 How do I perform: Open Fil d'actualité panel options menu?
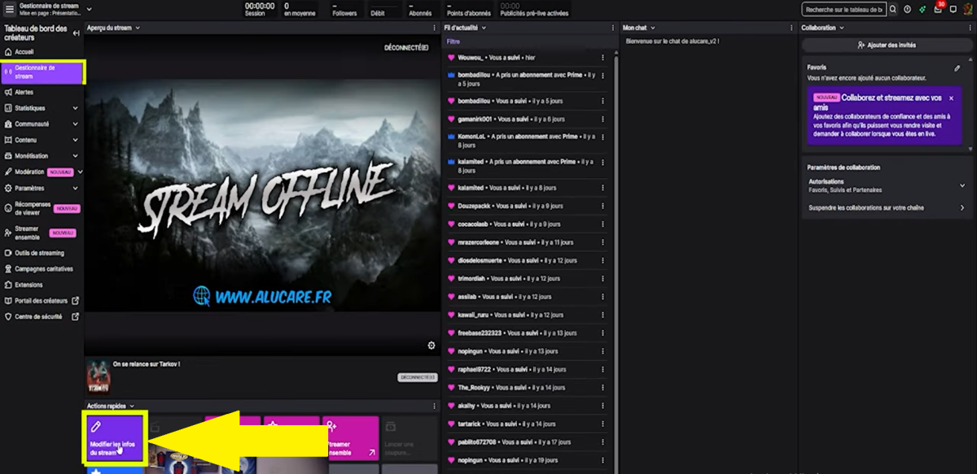[614, 28]
